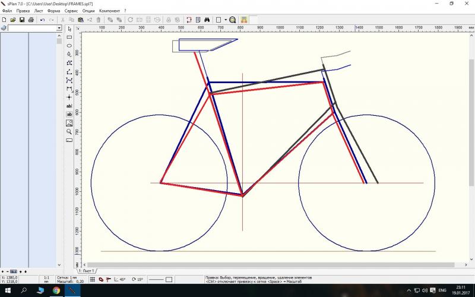Select the line drawing tool

pyautogui.click(x=69, y=71)
